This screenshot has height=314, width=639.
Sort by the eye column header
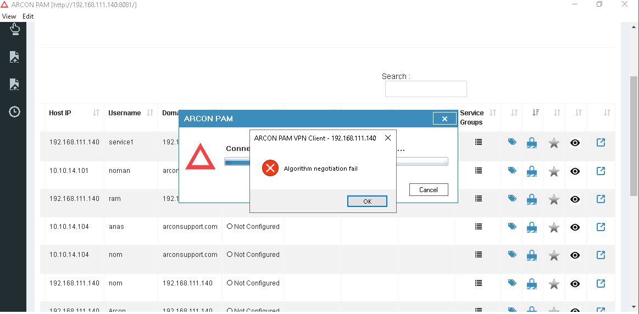(x=578, y=113)
